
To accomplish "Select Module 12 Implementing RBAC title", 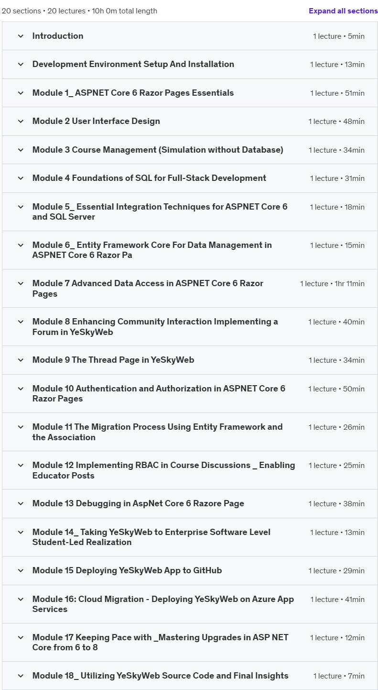I will pyautogui.click(x=164, y=470).
